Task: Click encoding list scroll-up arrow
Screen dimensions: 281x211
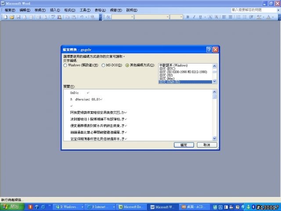Action: pyautogui.click(x=214, y=66)
